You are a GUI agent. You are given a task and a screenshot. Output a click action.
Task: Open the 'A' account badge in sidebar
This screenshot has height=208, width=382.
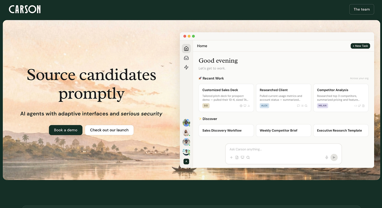click(x=186, y=162)
